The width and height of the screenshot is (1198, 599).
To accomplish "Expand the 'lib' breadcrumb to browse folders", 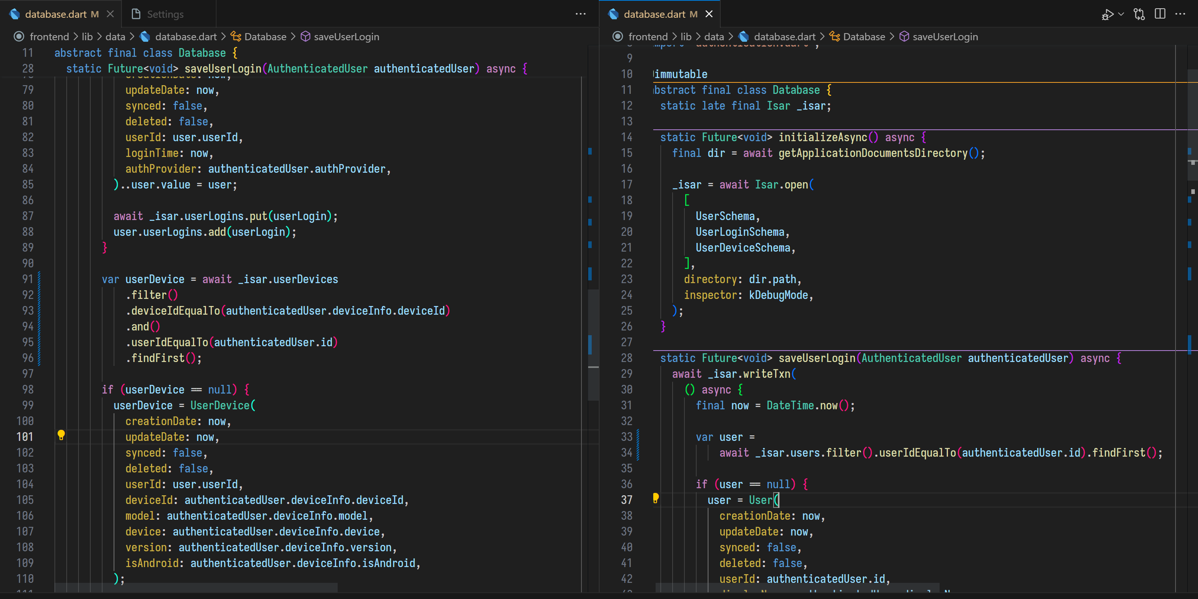I will click(87, 37).
